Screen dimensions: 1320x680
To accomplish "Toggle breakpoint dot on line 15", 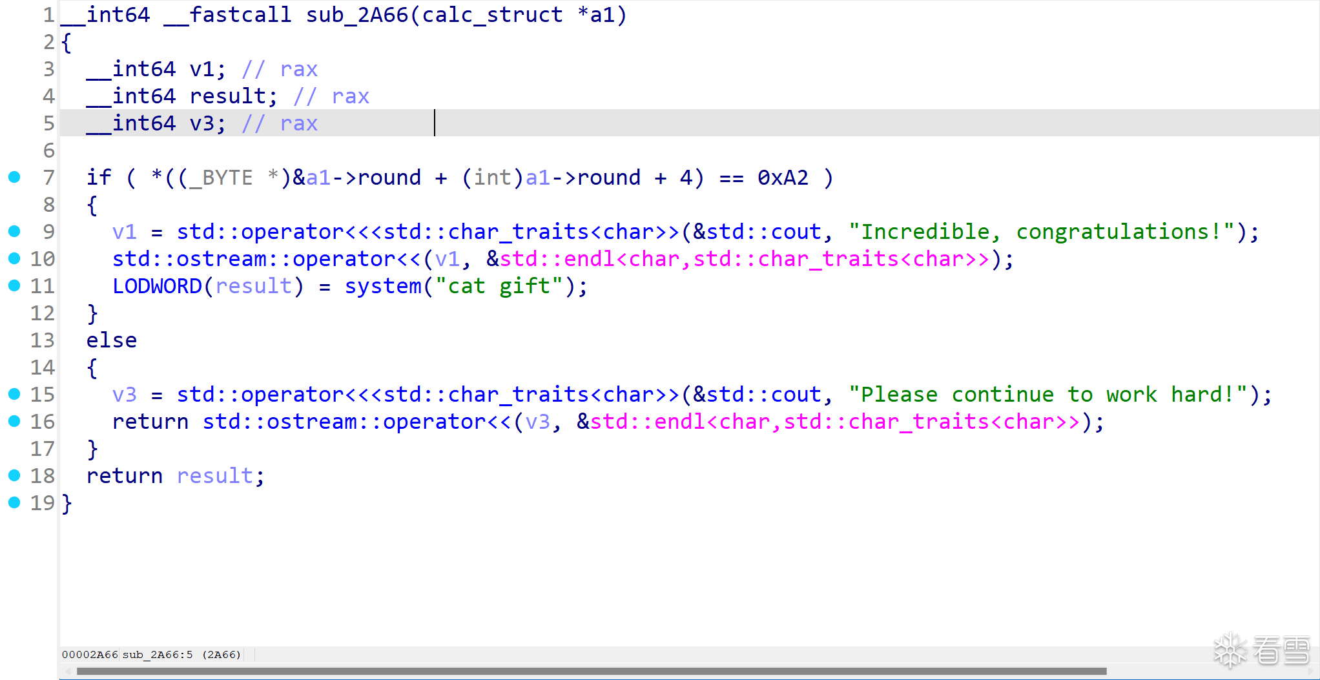I will click(x=14, y=394).
